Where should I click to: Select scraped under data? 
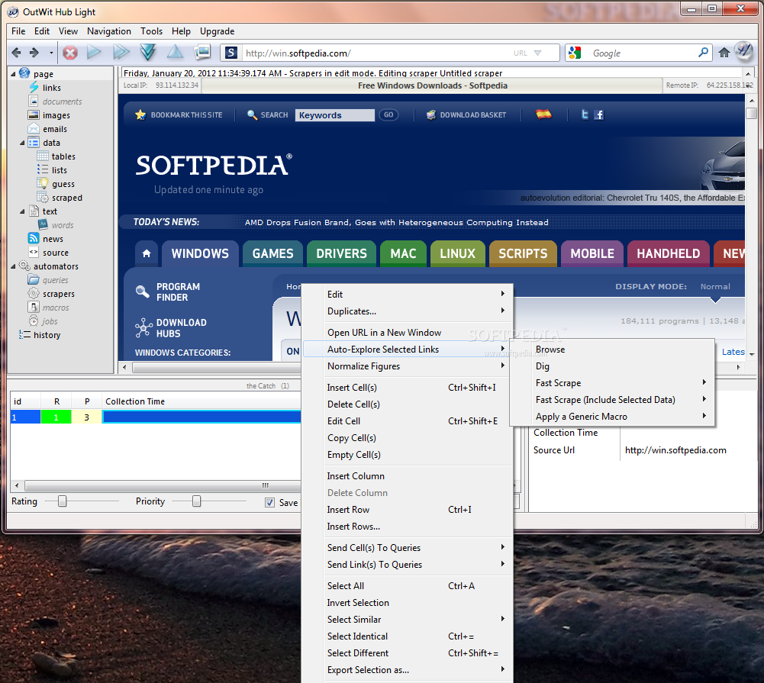tap(66, 198)
